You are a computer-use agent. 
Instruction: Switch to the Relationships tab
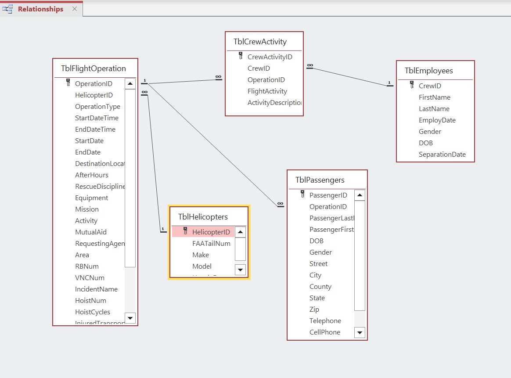[x=40, y=9]
